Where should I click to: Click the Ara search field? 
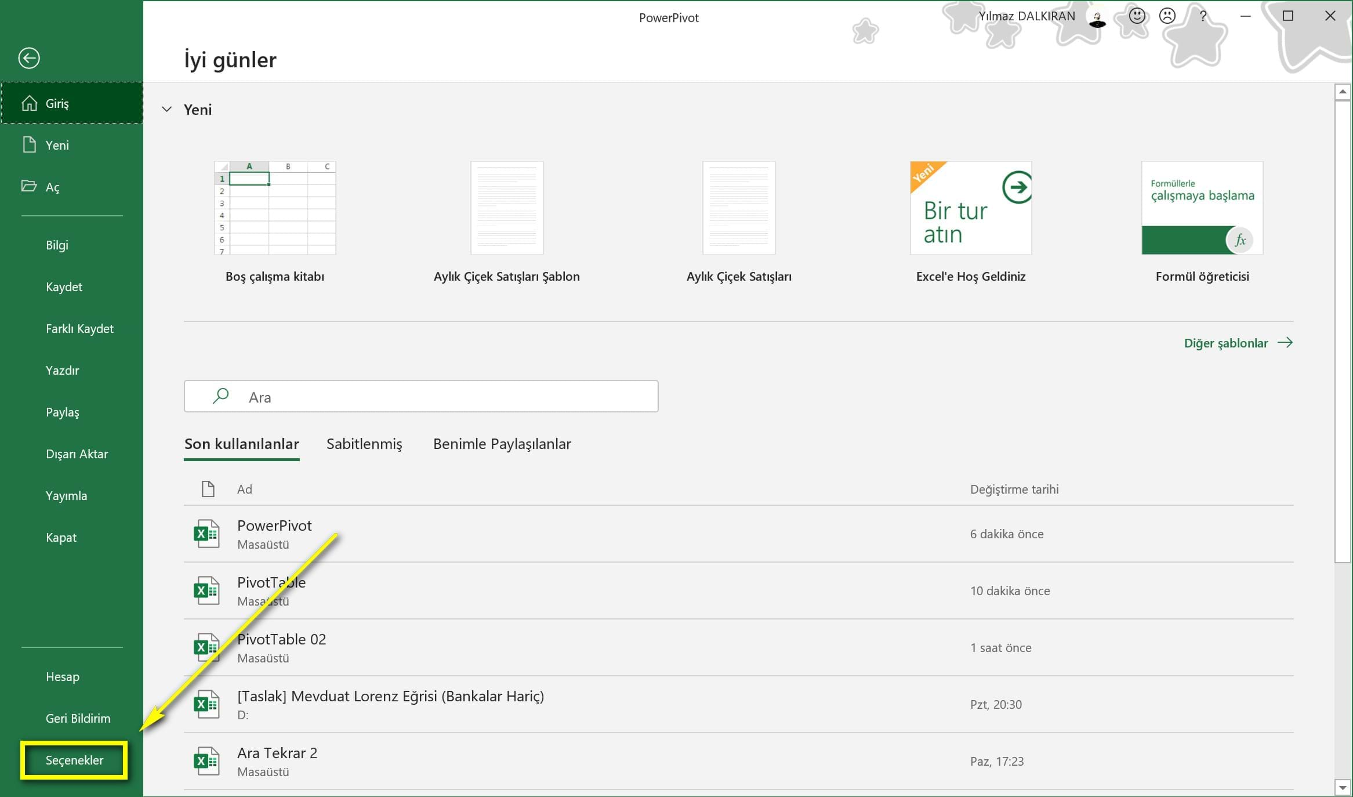coord(421,397)
